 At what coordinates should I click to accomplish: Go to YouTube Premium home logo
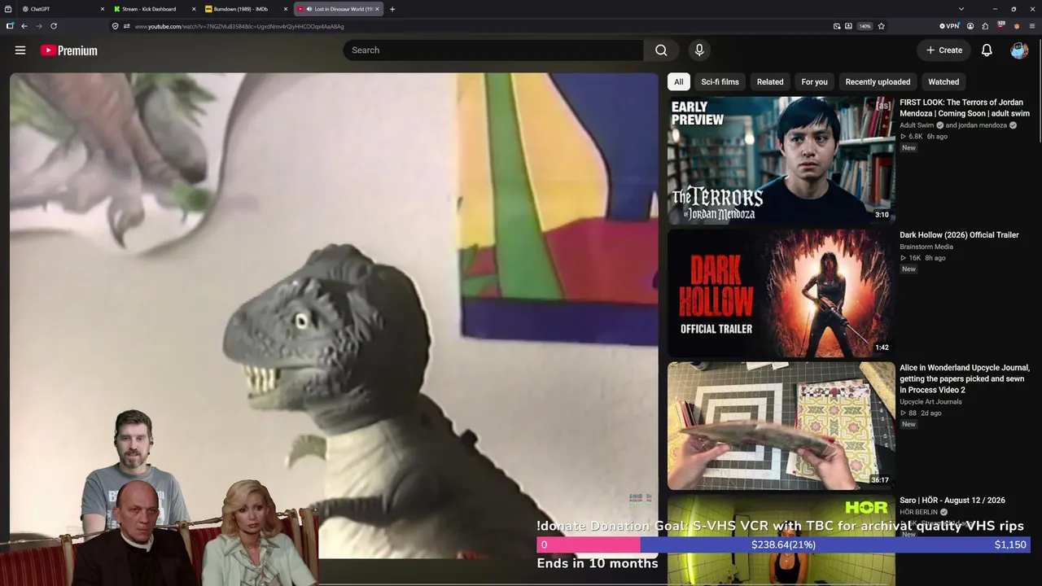tap(68, 50)
